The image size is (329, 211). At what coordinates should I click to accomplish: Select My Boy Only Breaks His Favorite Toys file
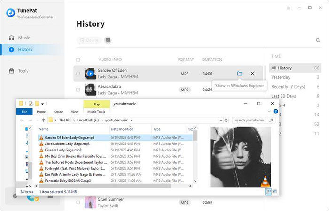click(x=115, y=156)
